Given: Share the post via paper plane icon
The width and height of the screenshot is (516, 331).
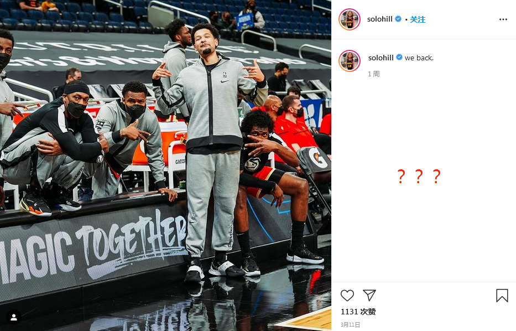Looking at the screenshot, I should point(369,295).
